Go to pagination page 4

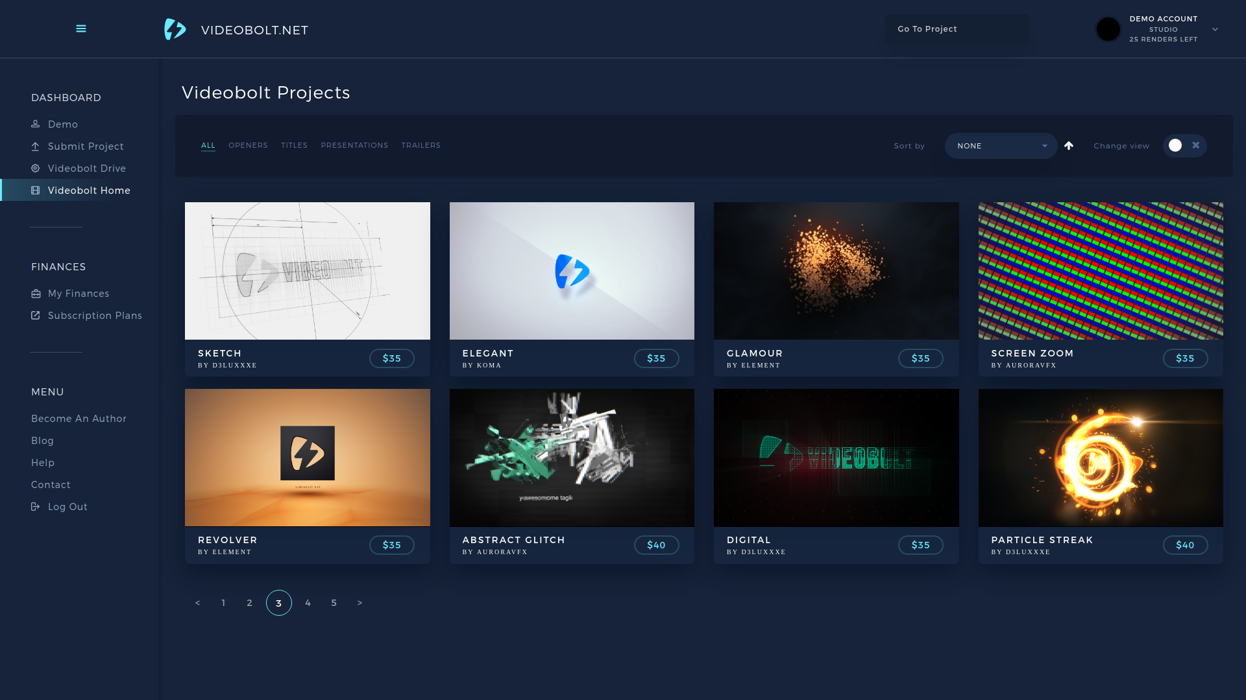click(308, 603)
